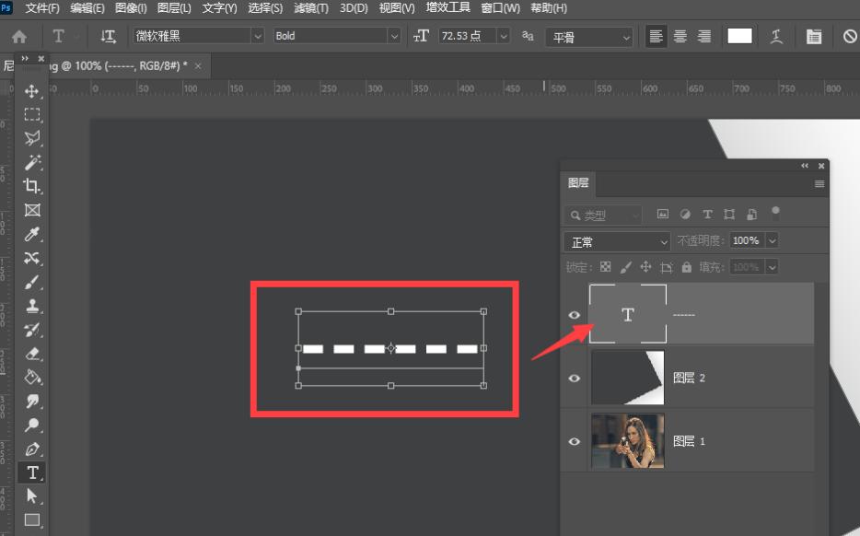Lock artboard nesting icon
The height and width of the screenshot is (536, 860).
(667, 267)
